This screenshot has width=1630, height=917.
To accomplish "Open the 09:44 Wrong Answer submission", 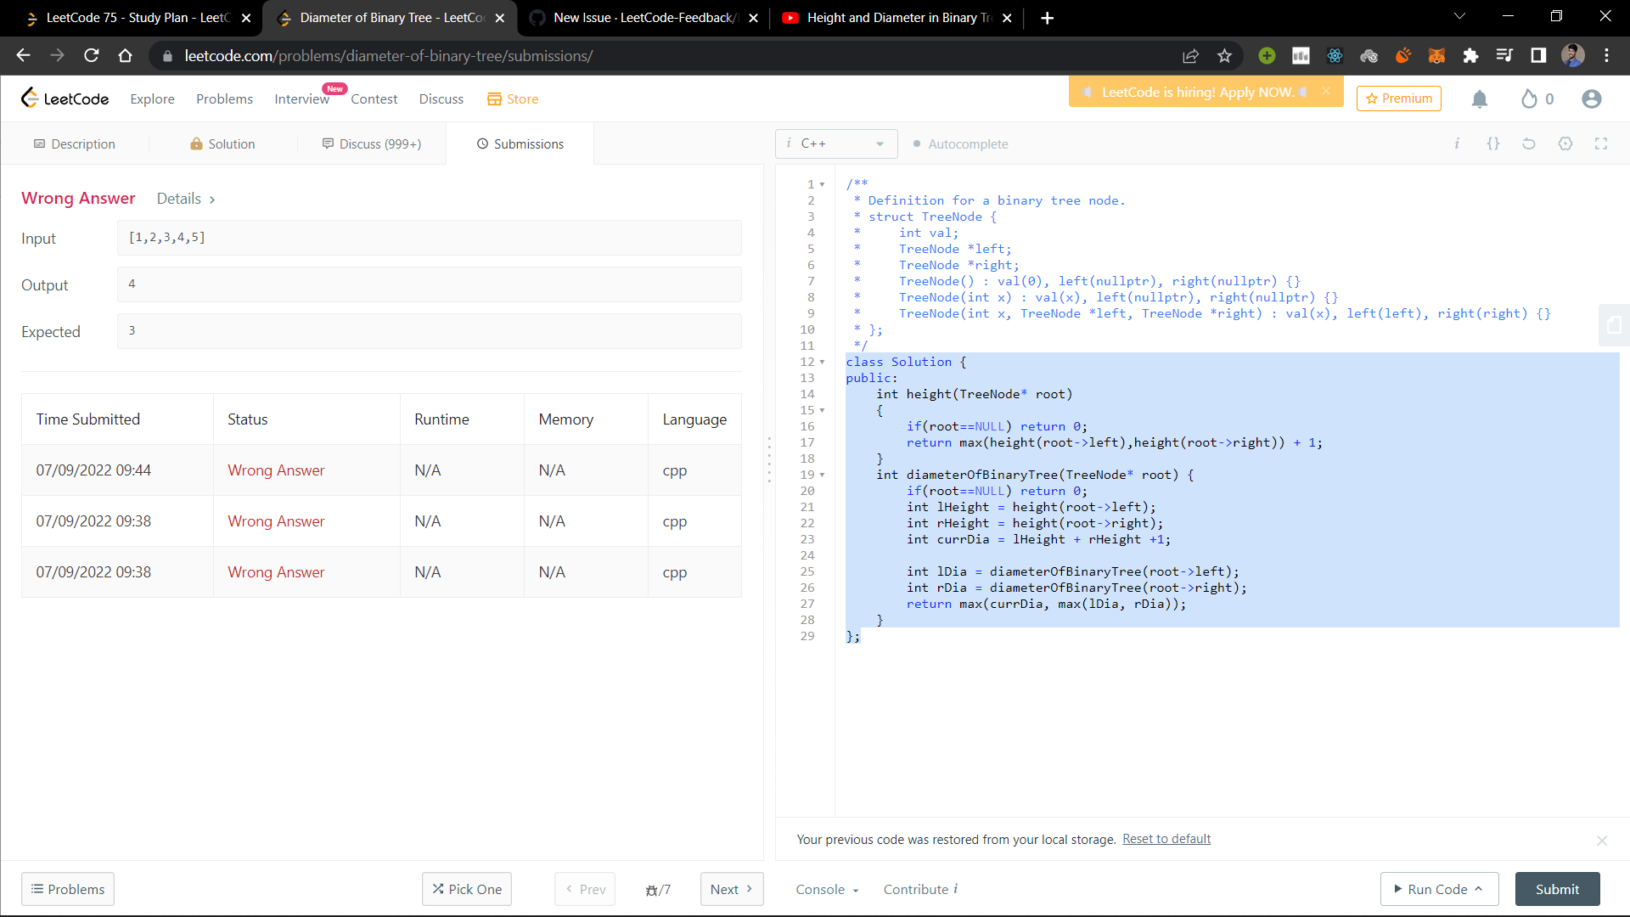I will [276, 470].
